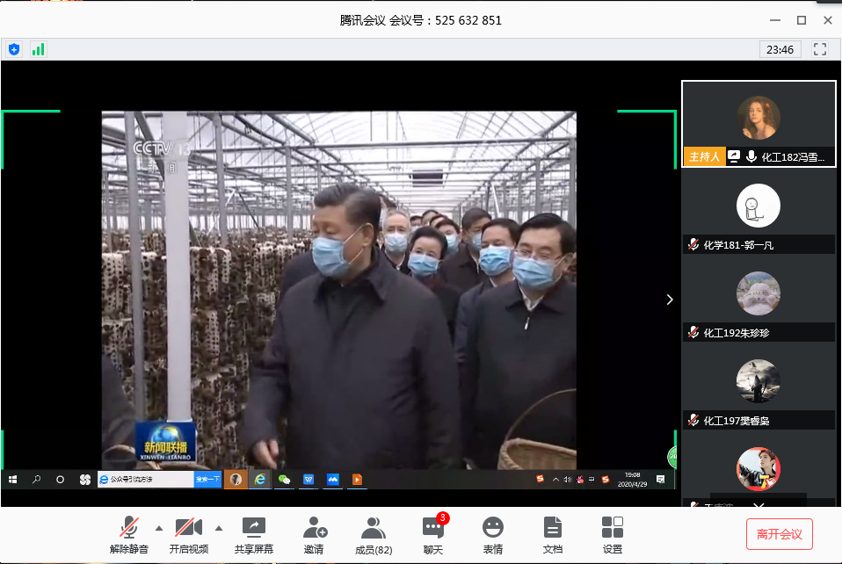This screenshot has width=842, height=564.
Task: Open Tencent Meeting icon in shared taskbar
Action: (333, 479)
